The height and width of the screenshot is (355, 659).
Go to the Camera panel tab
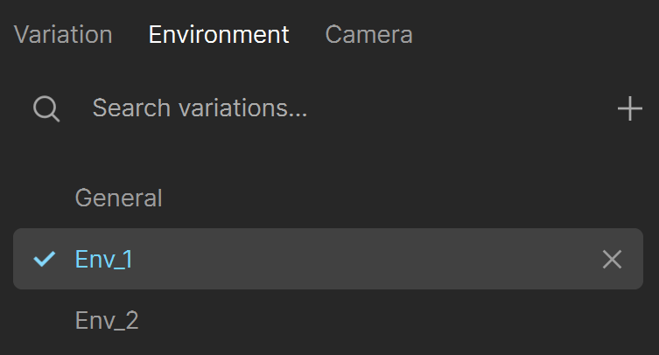click(x=368, y=34)
